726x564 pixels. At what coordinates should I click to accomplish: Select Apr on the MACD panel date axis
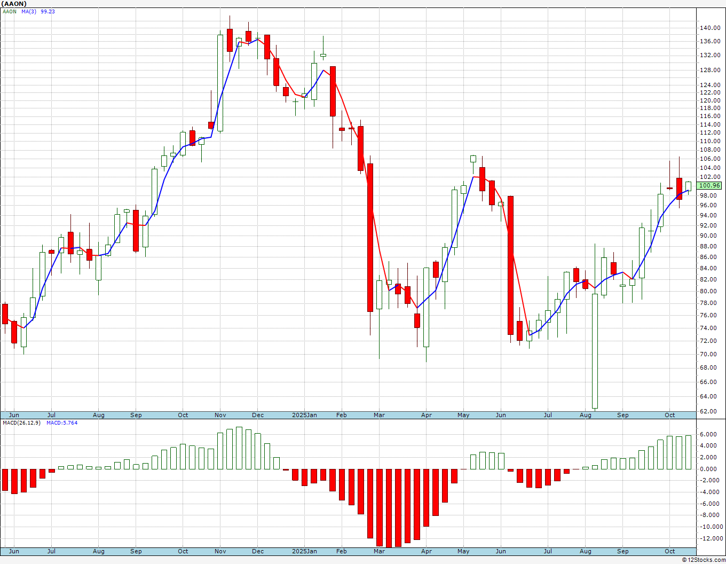[x=427, y=551]
